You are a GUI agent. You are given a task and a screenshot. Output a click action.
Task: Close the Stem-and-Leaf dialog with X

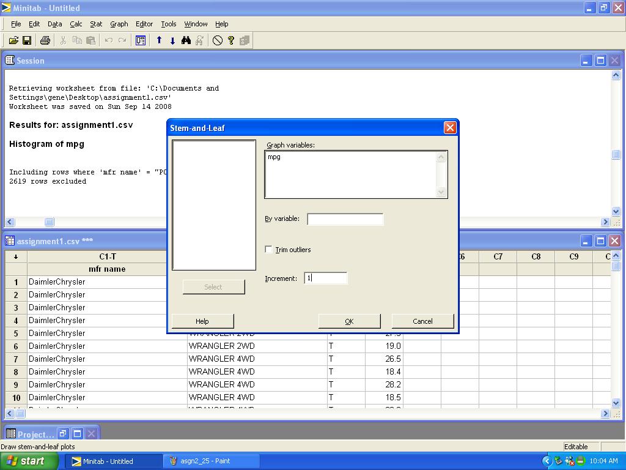tap(450, 128)
